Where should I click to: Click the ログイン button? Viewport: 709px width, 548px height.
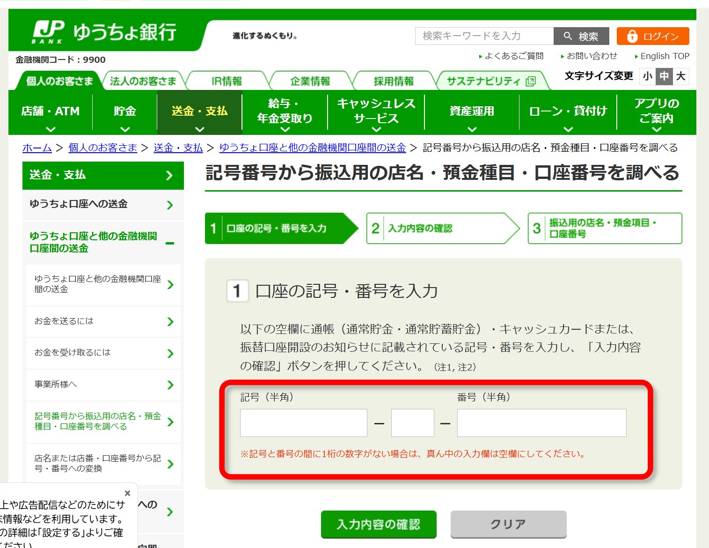653,36
